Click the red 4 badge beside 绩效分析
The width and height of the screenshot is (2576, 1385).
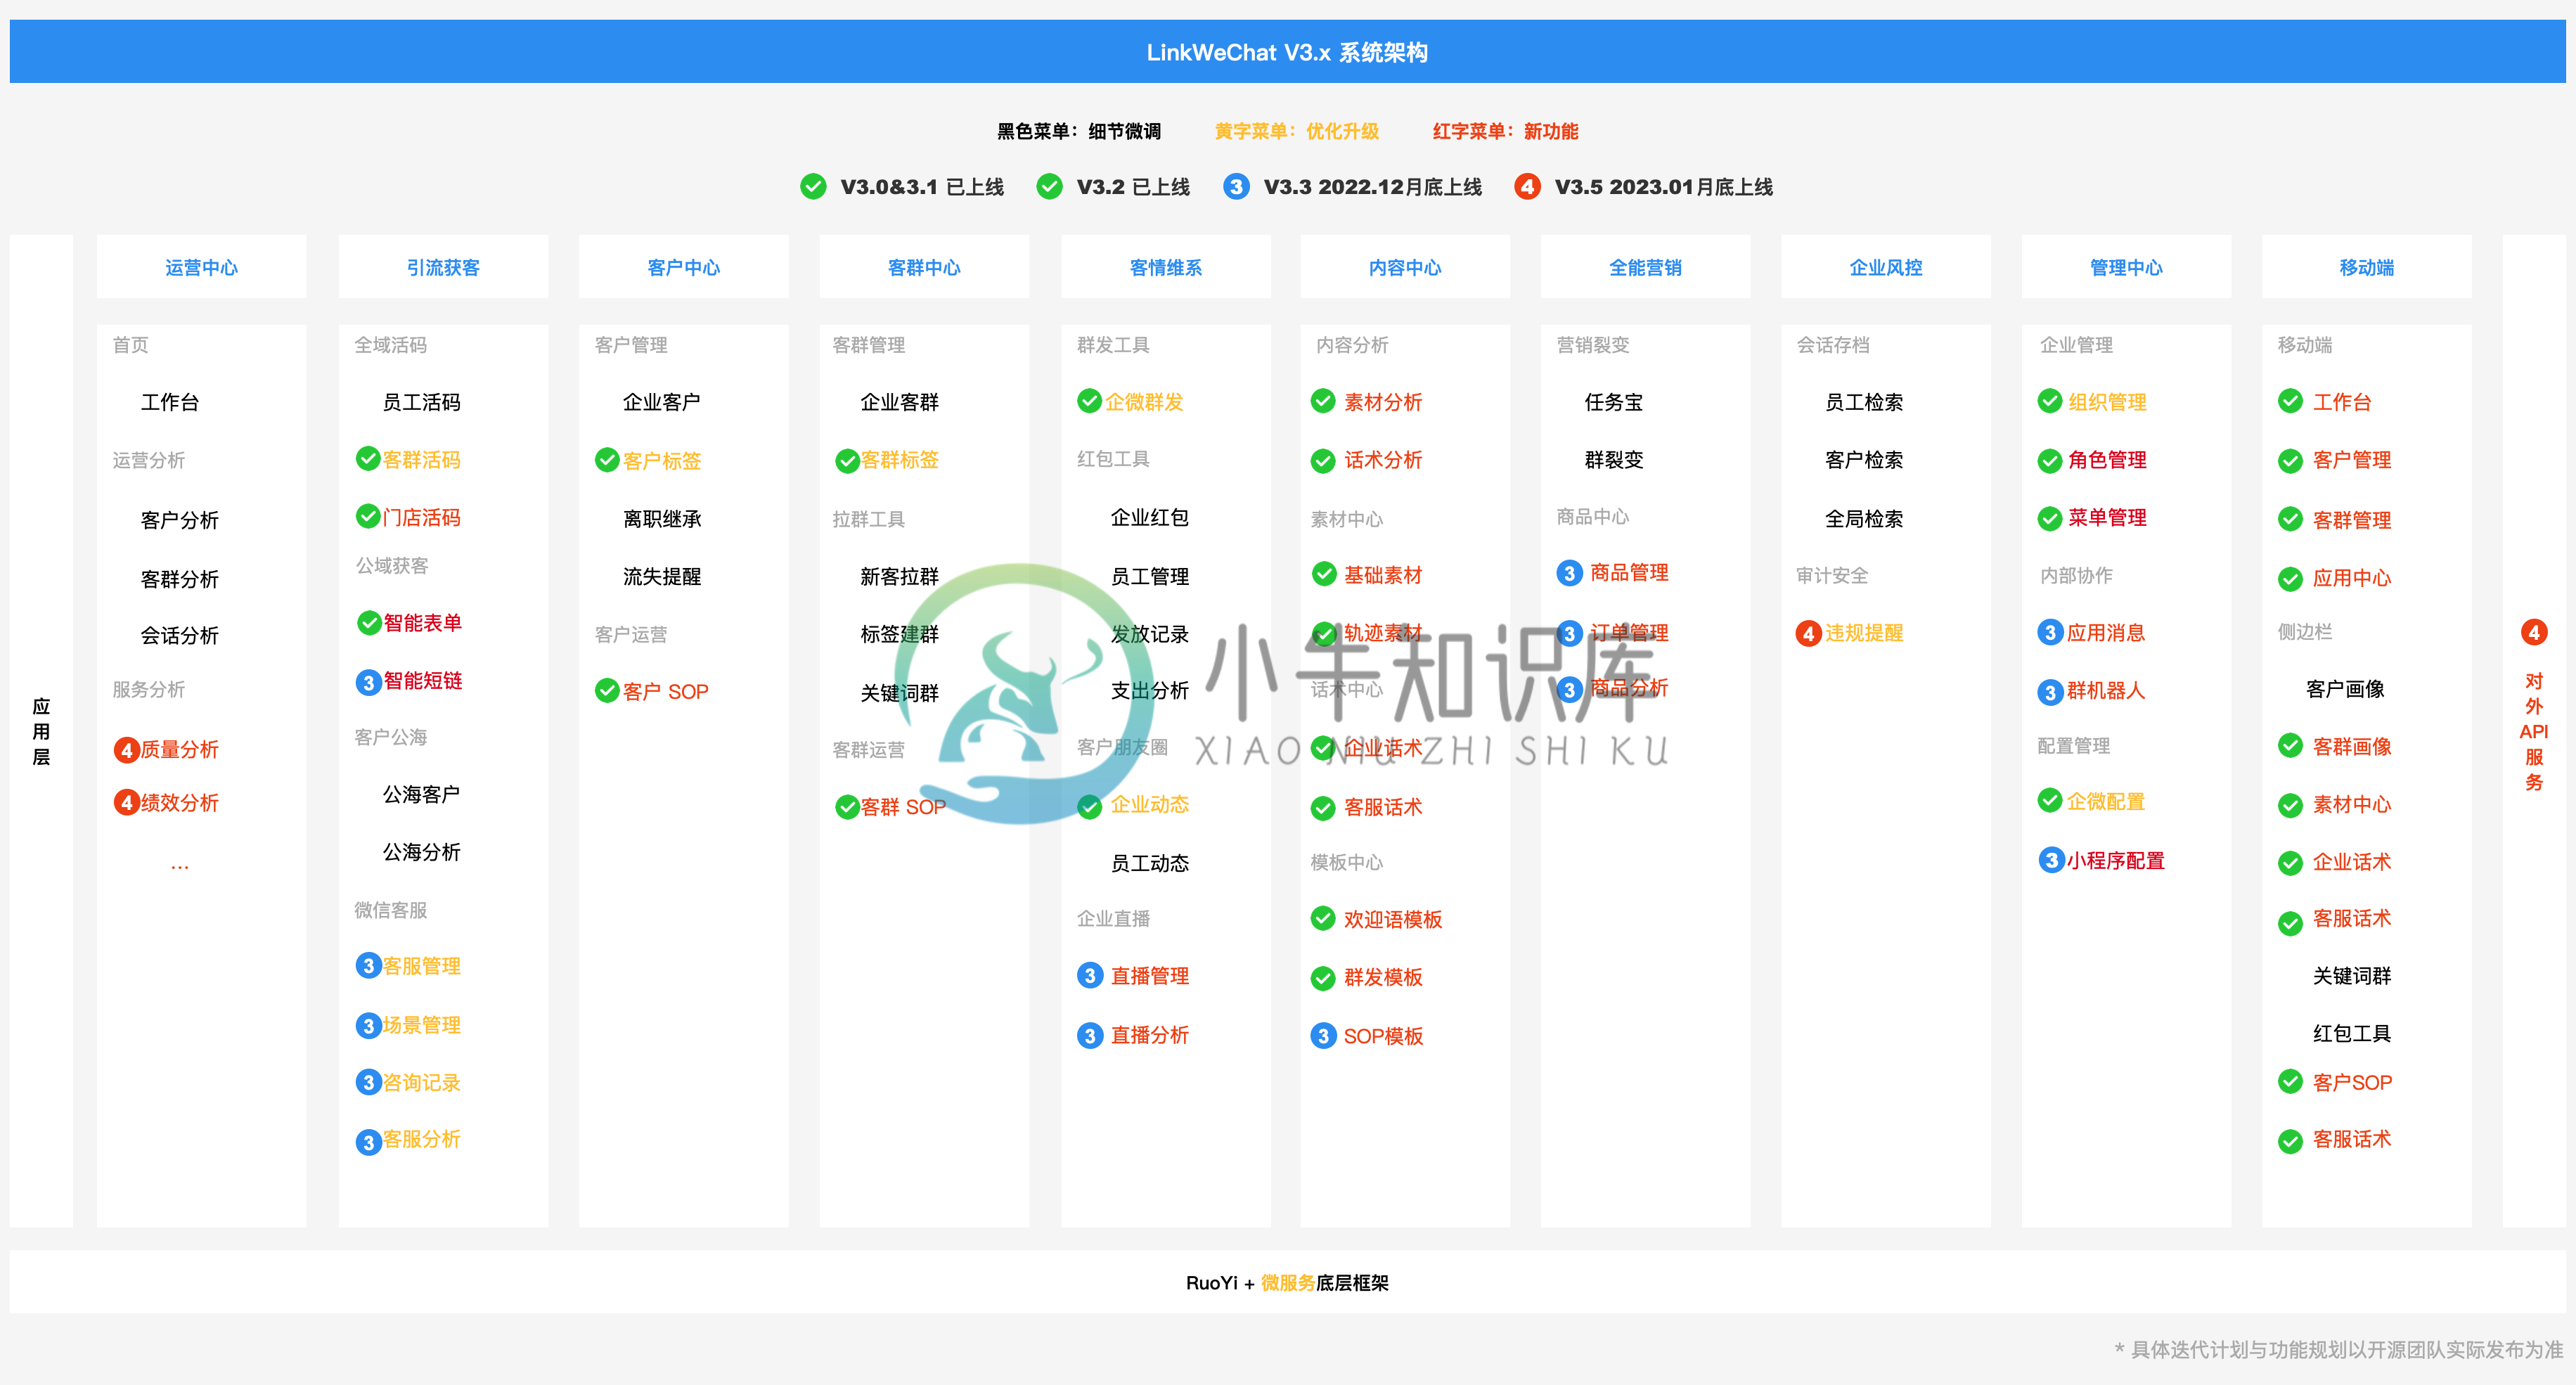127,802
